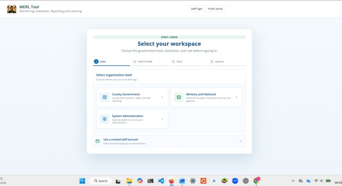Click the chevron on County Government card
The image size is (342, 186).
pyautogui.click(x=162, y=97)
